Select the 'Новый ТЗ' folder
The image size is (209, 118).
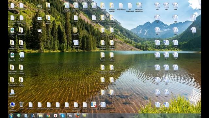pos(75,31)
